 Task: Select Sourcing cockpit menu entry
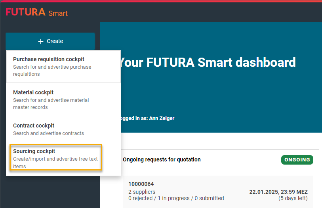coord(34,151)
